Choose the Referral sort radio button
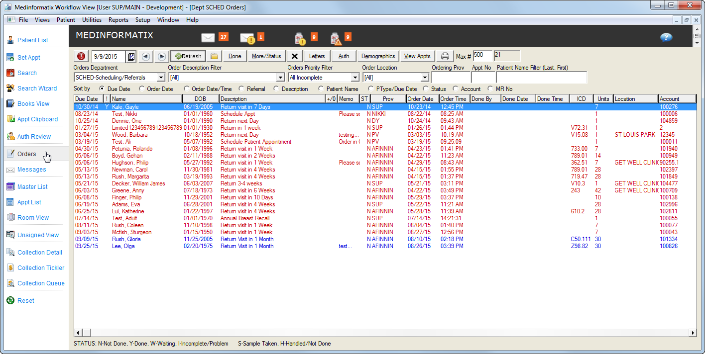This screenshot has width=705, height=354. (x=241, y=89)
